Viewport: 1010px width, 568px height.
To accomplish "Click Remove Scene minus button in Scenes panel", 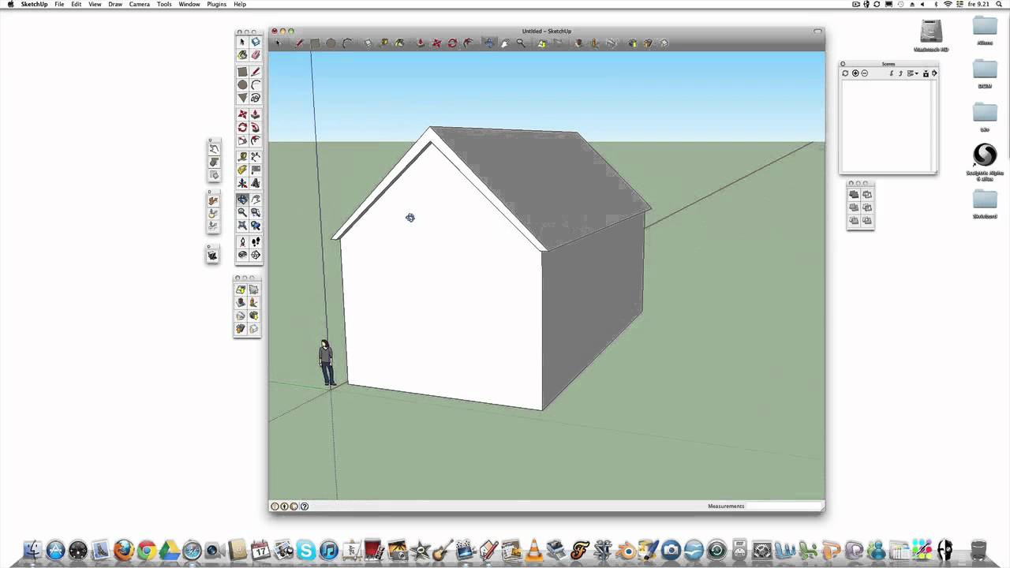I will point(865,73).
